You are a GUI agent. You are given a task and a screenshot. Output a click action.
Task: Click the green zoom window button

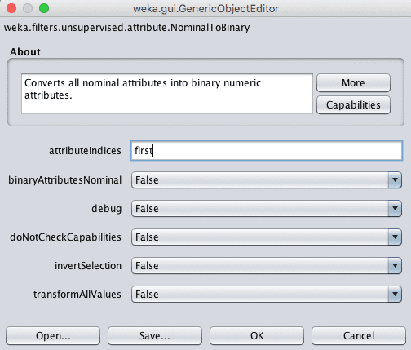coord(44,8)
